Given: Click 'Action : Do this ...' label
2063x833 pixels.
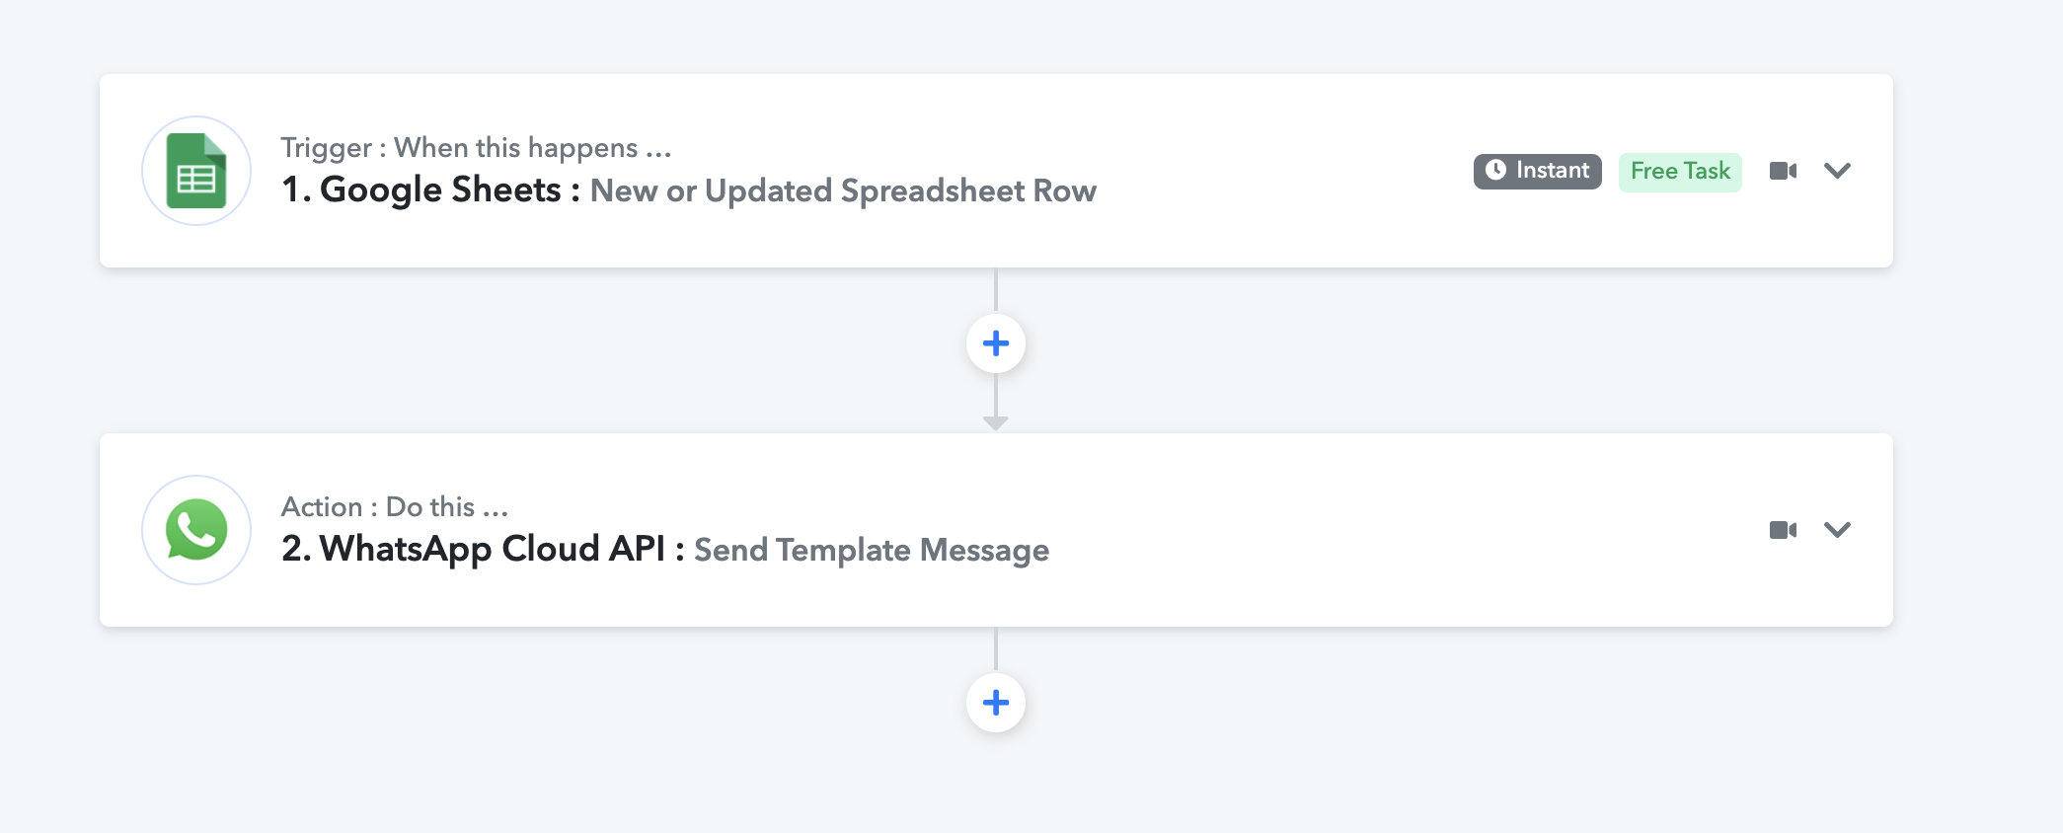Looking at the screenshot, I should coord(395,507).
